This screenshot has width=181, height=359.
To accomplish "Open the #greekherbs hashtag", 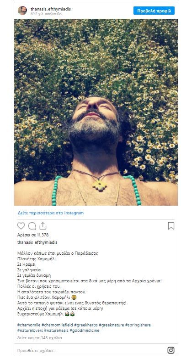I will coord(86,325).
